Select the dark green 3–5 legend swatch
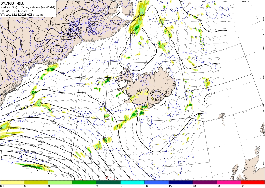This screenshot has width=265, height=188. pyautogui.click(x=108, y=182)
